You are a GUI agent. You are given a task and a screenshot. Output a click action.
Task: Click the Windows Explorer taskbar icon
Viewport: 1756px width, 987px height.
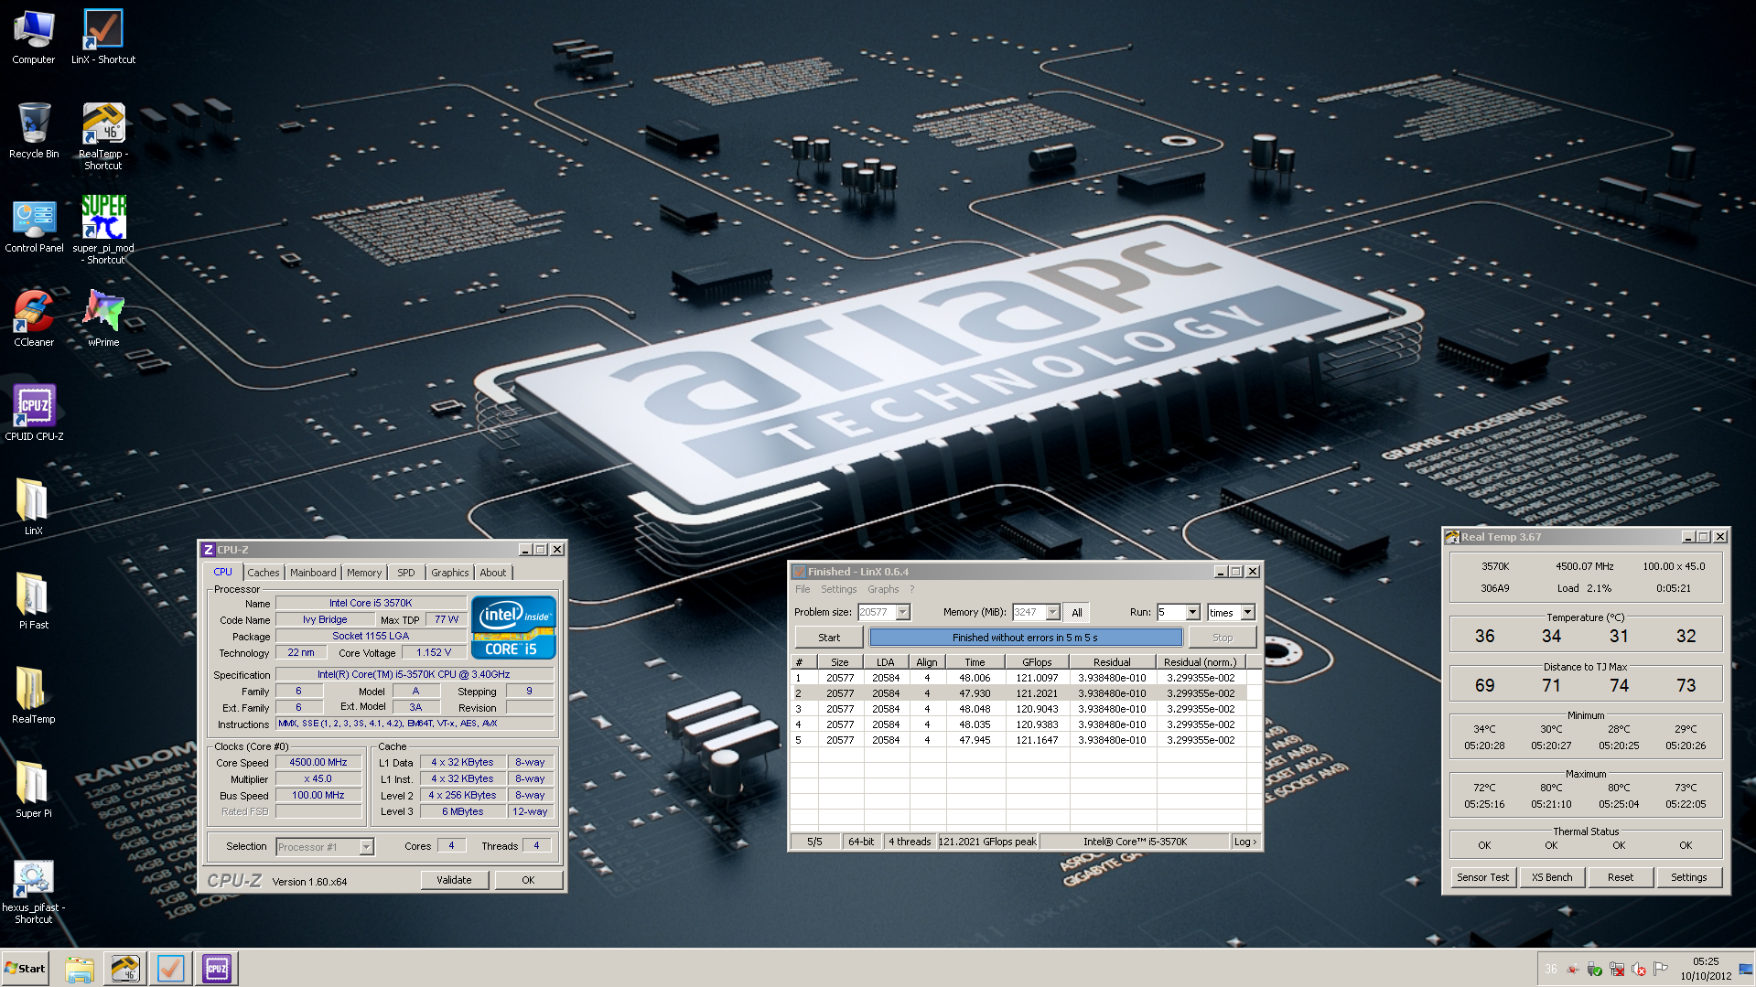tap(80, 968)
